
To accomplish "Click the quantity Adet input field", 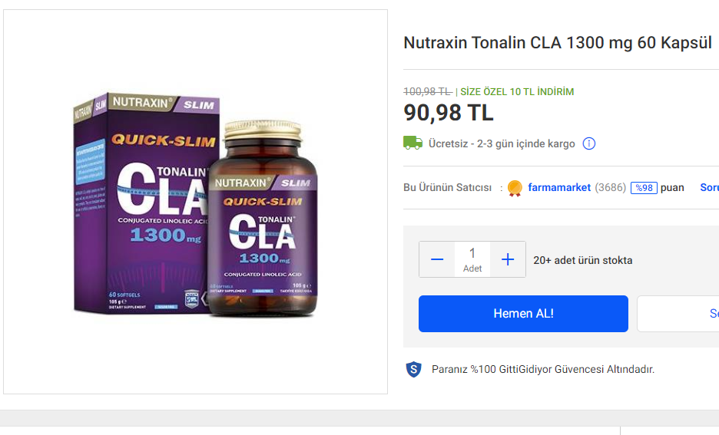I will [x=472, y=259].
